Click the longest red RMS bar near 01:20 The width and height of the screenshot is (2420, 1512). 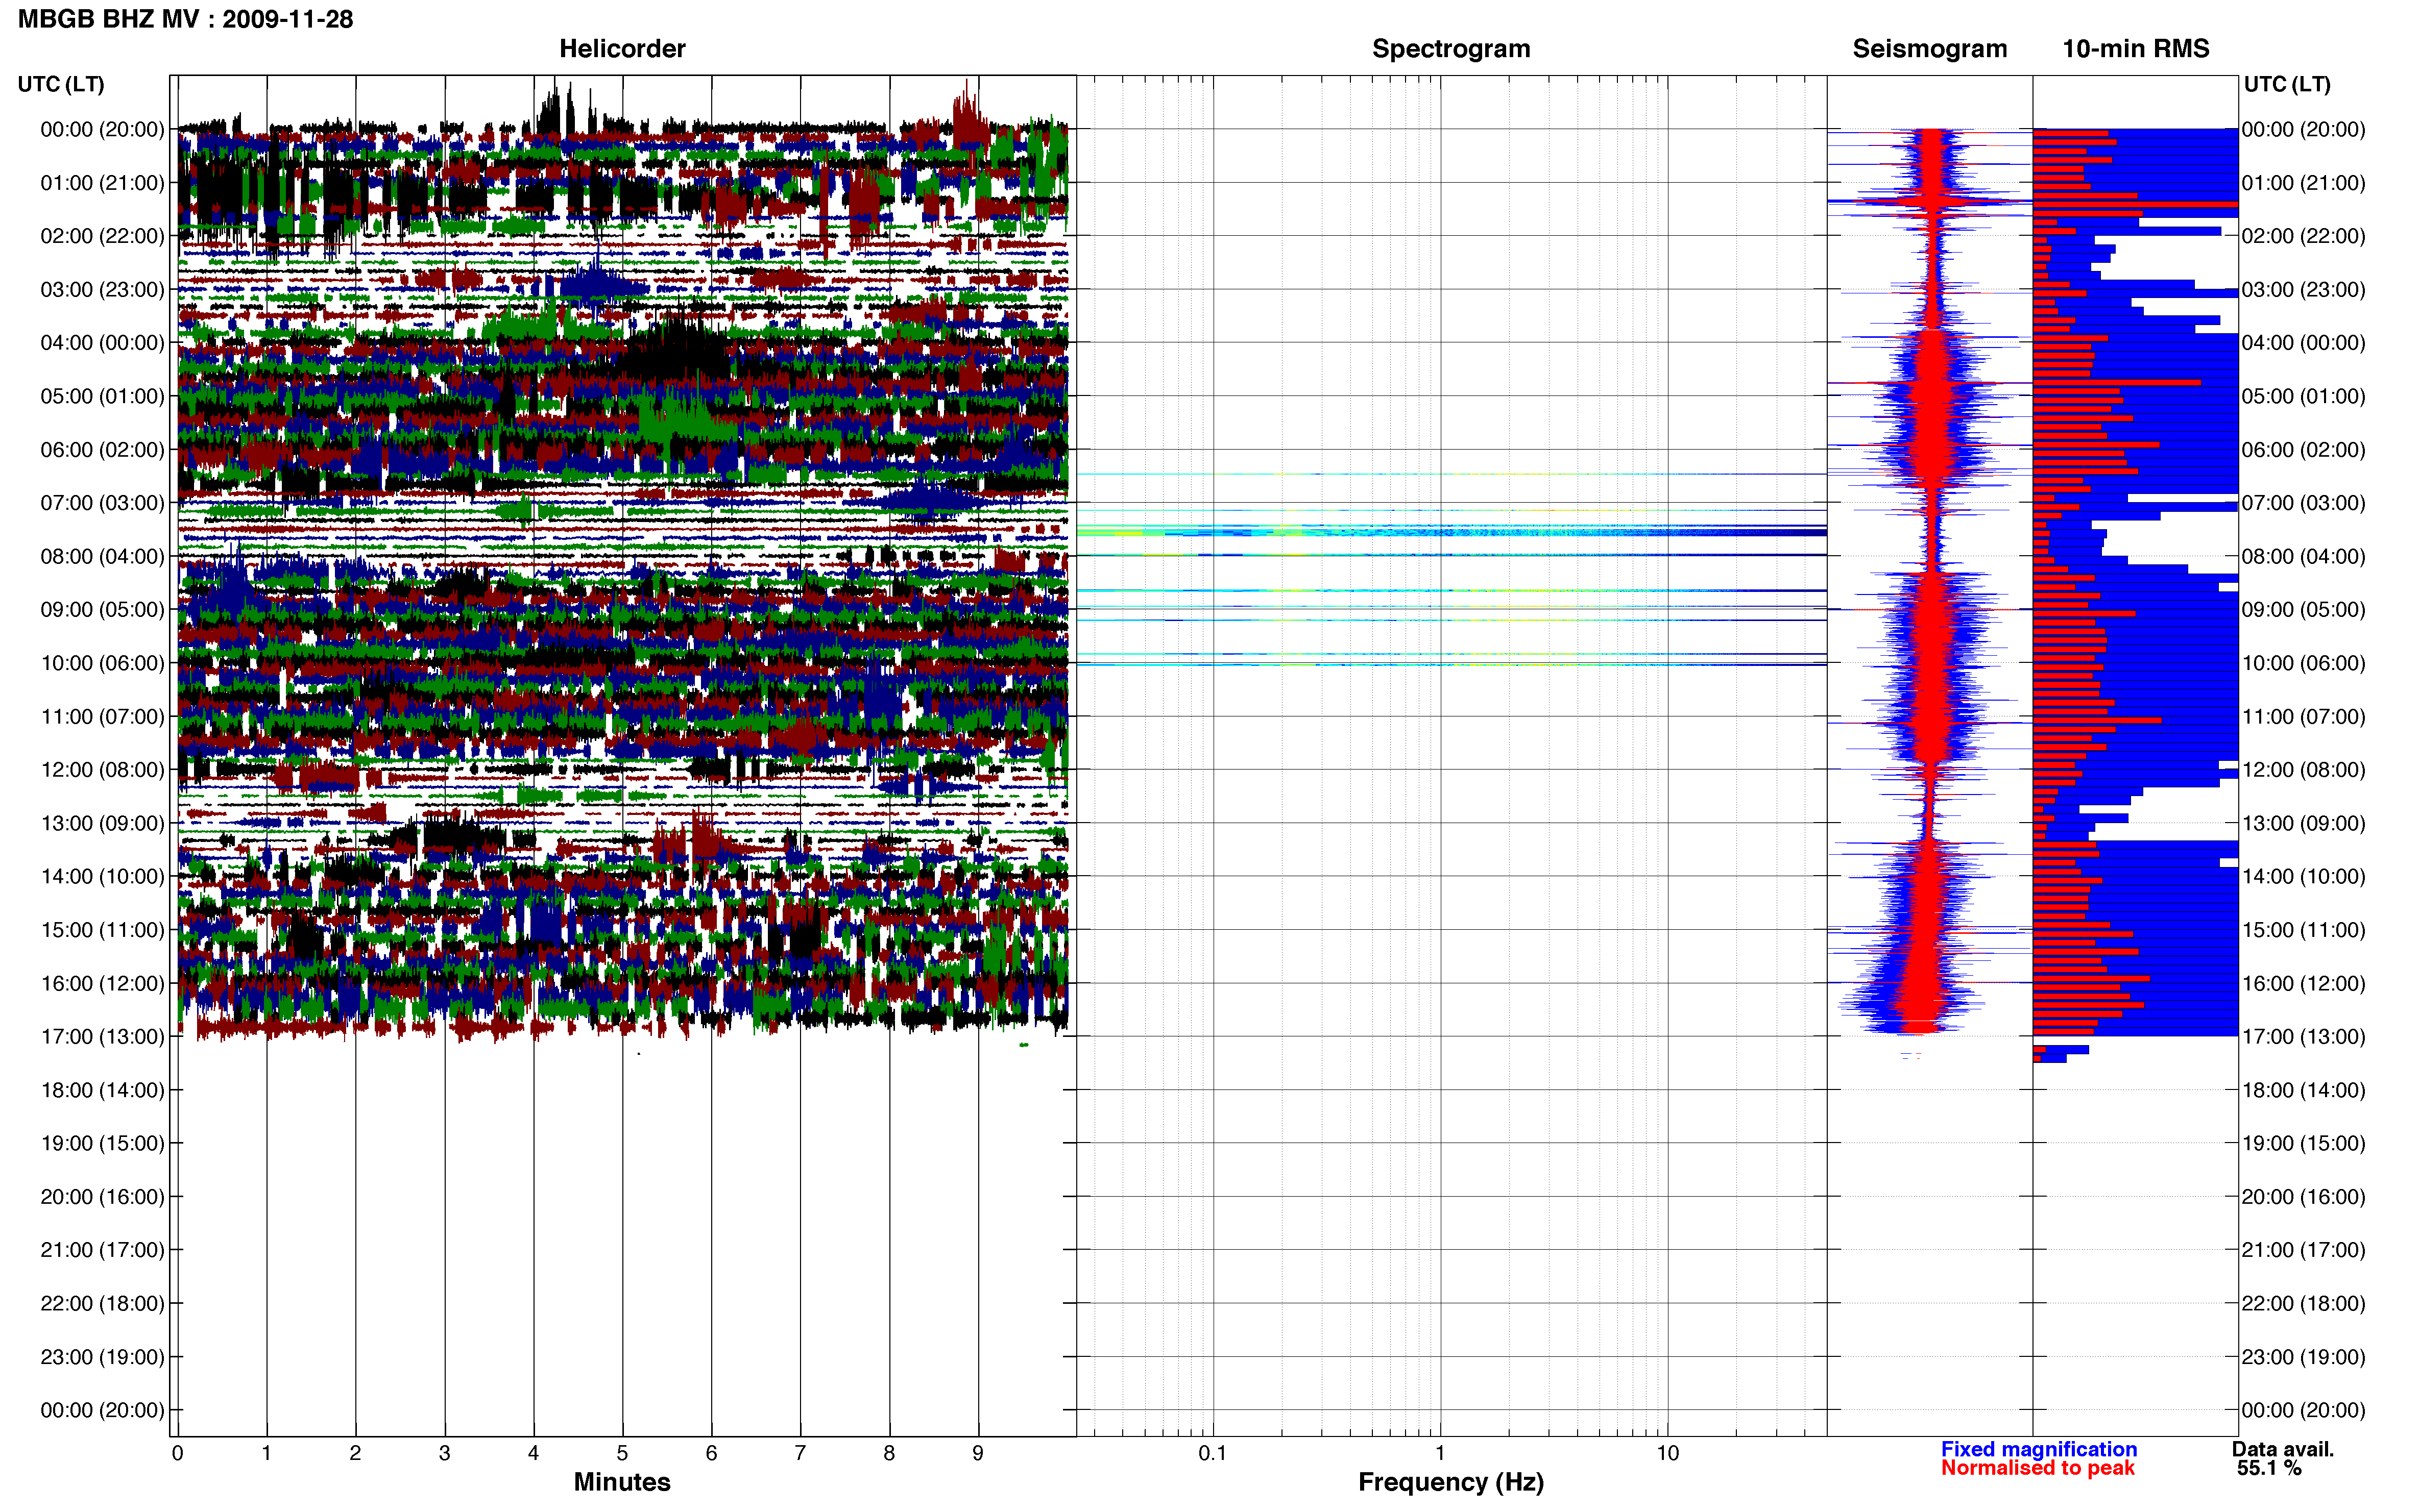[2135, 204]
